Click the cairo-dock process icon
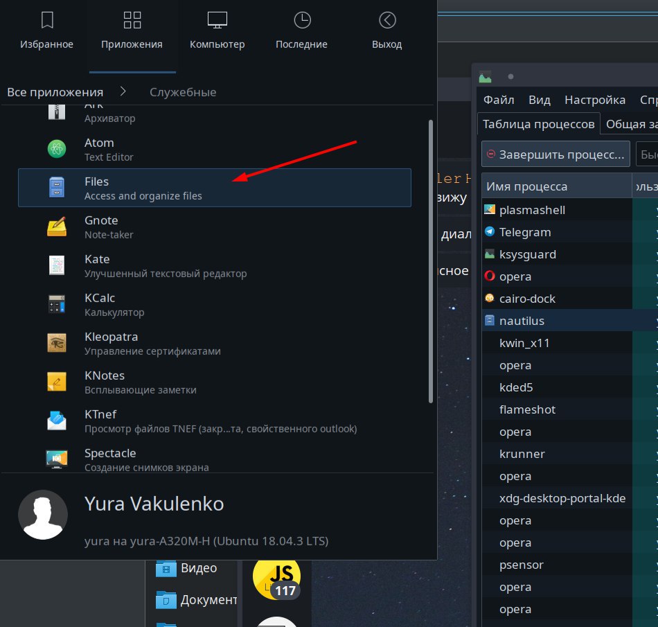Screen dimensions: 658x627 (489, 298)
